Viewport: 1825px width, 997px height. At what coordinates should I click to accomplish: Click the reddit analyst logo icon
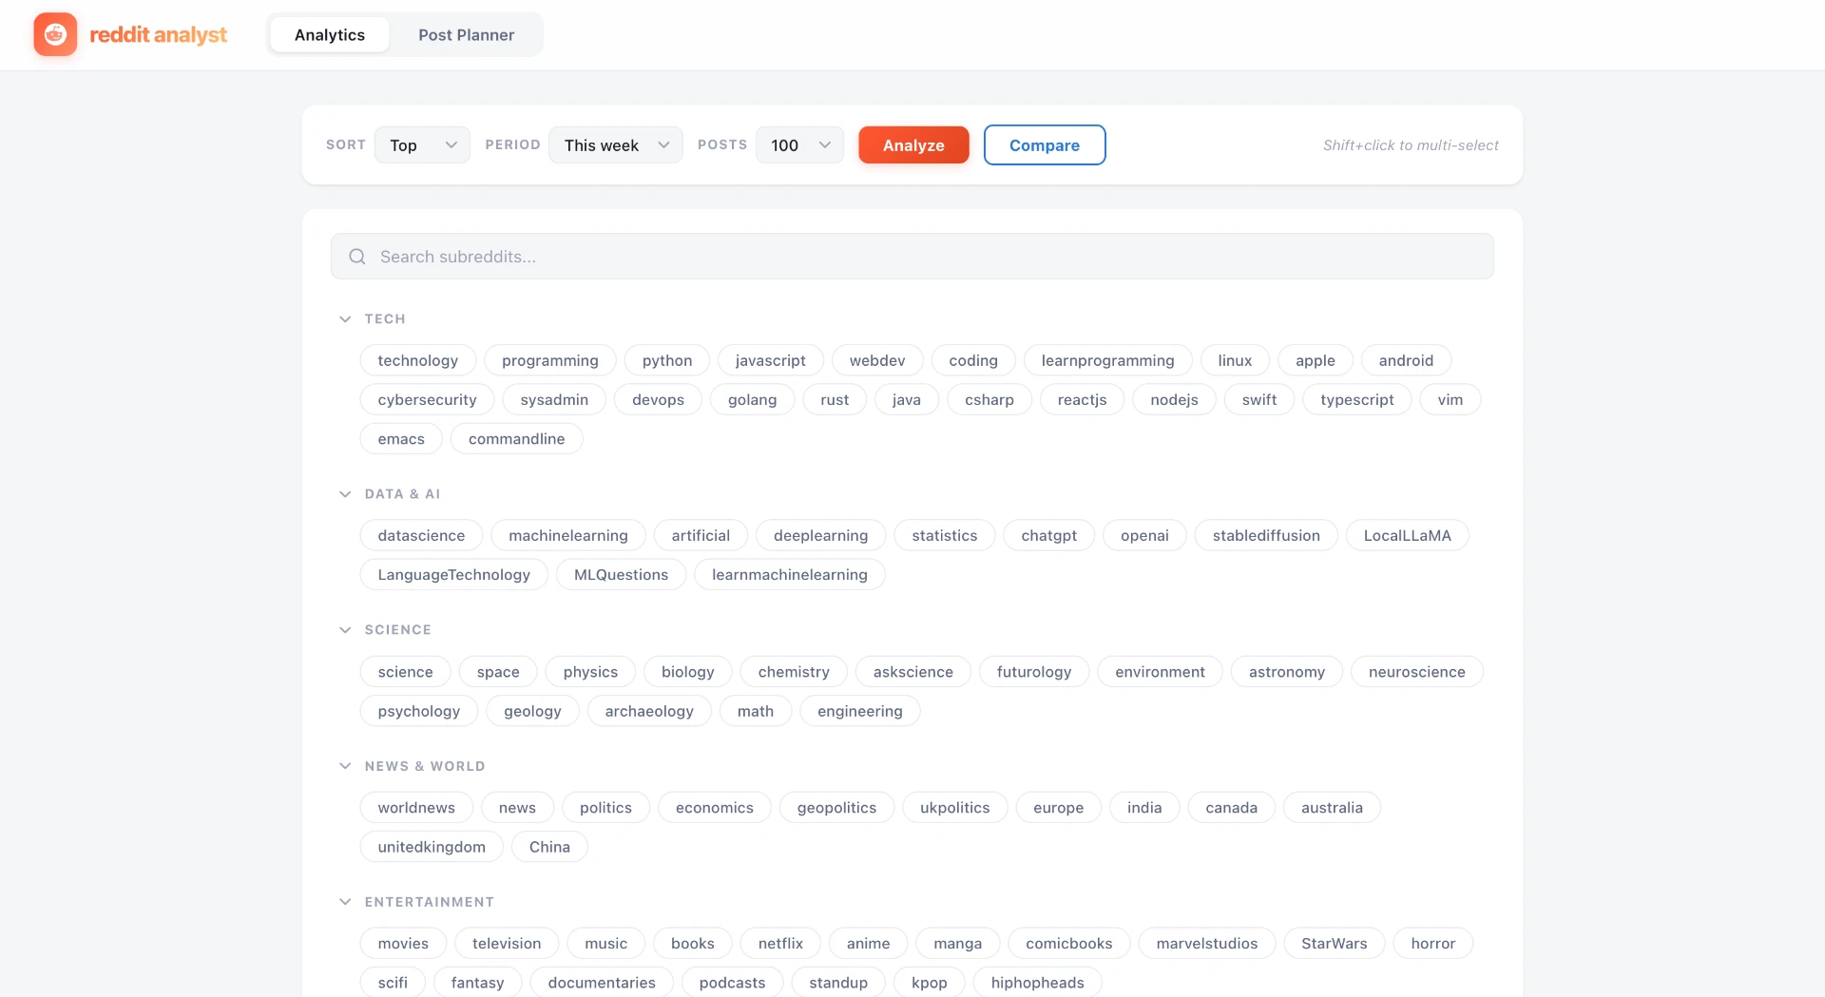[x=55, y=34]
